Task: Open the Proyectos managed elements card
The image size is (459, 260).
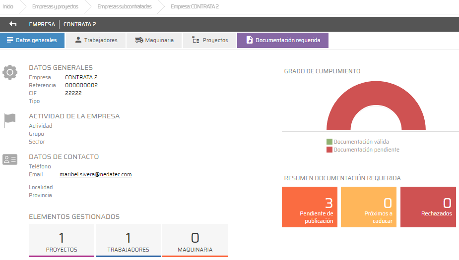Action: coord(62,240)
